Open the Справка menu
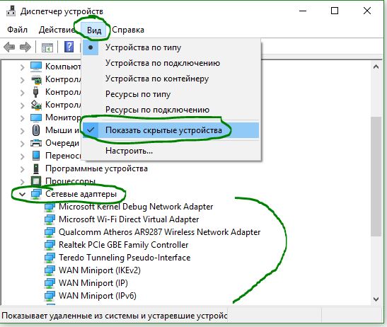Image resolution: width=387 pixels, height=327 pixels. pyautogui.click(x=128, y=30)
